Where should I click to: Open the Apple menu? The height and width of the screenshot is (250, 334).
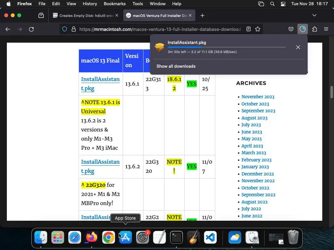click(8, 4)
